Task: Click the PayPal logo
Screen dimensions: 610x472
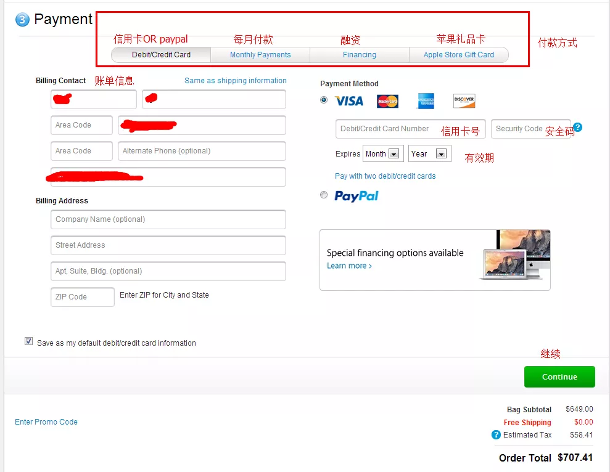Action: click(x=357, y=196)
